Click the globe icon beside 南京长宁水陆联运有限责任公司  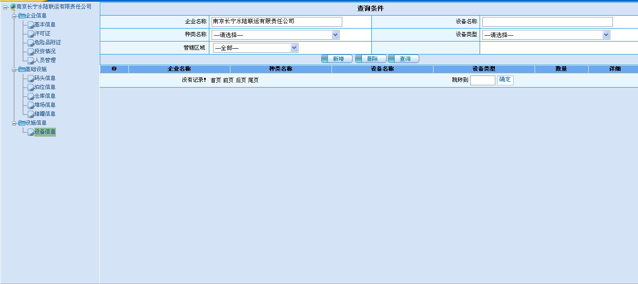tap(13, 7)
